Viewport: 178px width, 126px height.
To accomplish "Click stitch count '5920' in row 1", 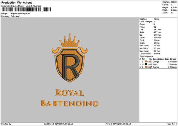I will 150,62.
